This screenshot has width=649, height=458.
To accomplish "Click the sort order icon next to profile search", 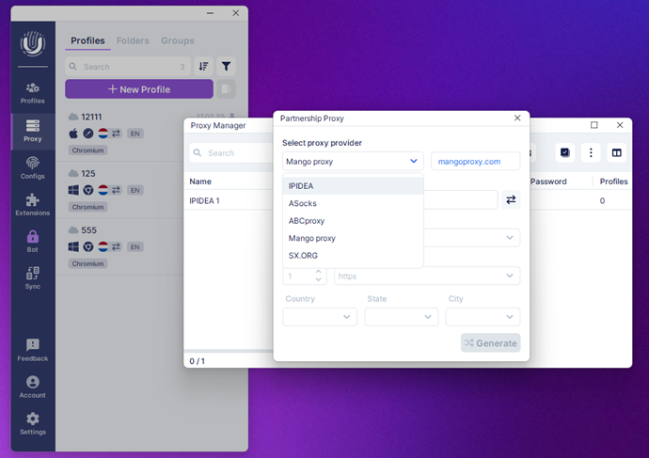I will (204, 66).
